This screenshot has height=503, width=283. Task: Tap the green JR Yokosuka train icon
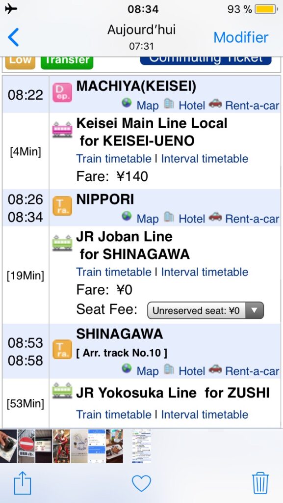tap(62, 391)
